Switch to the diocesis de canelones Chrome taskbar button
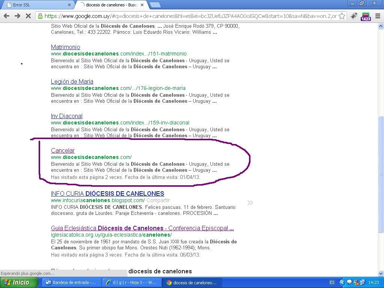 tap(192, 283)
